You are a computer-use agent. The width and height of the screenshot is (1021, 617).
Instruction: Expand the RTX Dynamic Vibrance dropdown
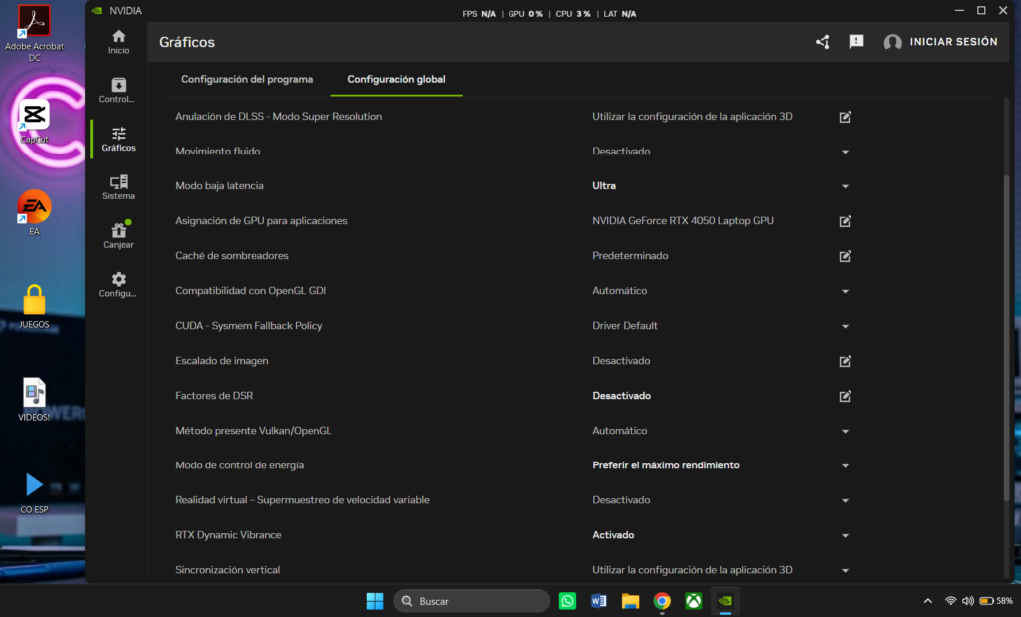click(845, 535)
